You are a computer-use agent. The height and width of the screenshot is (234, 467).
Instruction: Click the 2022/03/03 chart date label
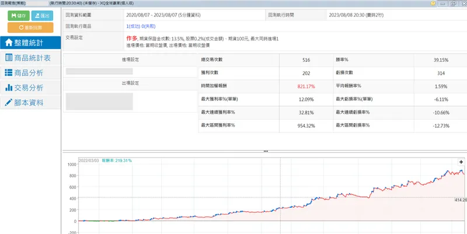click(89, 160)
